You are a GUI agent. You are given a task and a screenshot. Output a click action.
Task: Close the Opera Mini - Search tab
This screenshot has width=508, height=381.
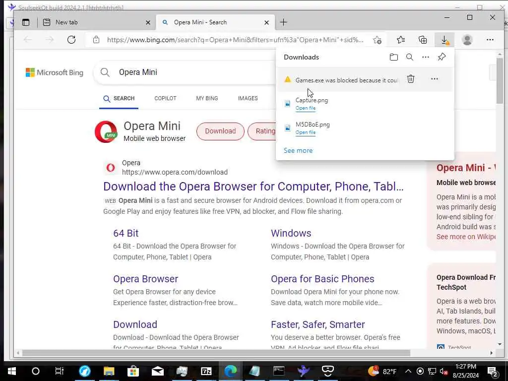(266, 23)
